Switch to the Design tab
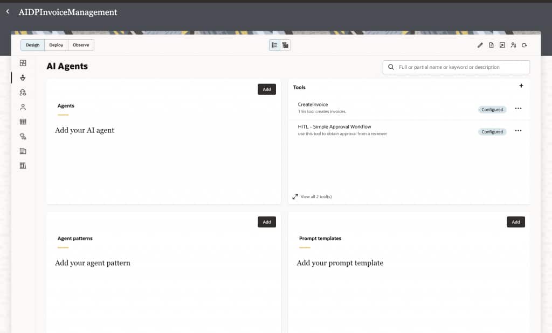The height and width of the screenshot is (333, 552). pyautogui.click(x=32, y=45)
